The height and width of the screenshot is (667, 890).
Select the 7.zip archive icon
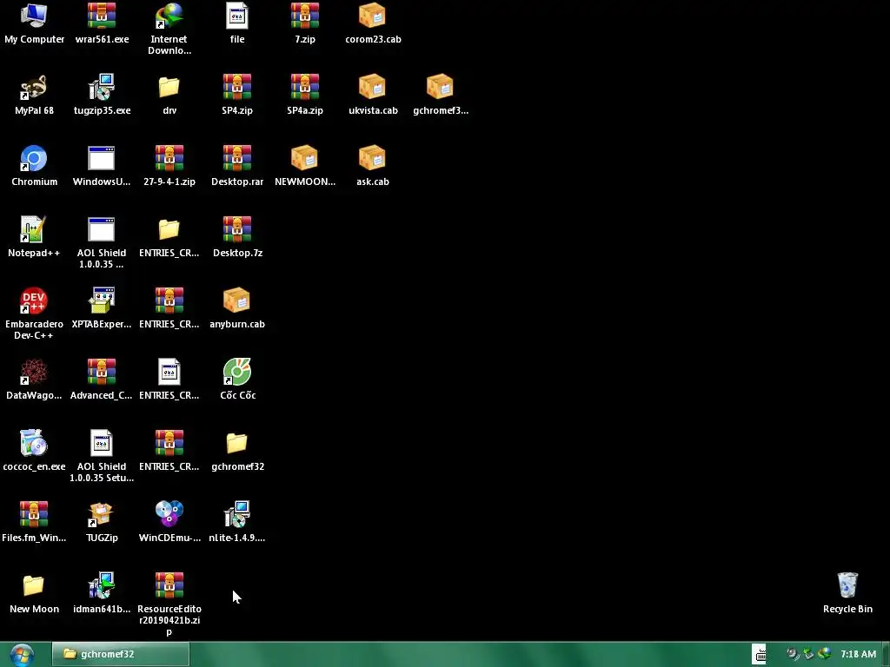tap(305, 16)
